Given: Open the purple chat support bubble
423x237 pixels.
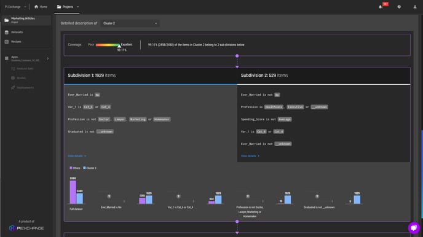Looking at the screenshot, I should [414, 228].
